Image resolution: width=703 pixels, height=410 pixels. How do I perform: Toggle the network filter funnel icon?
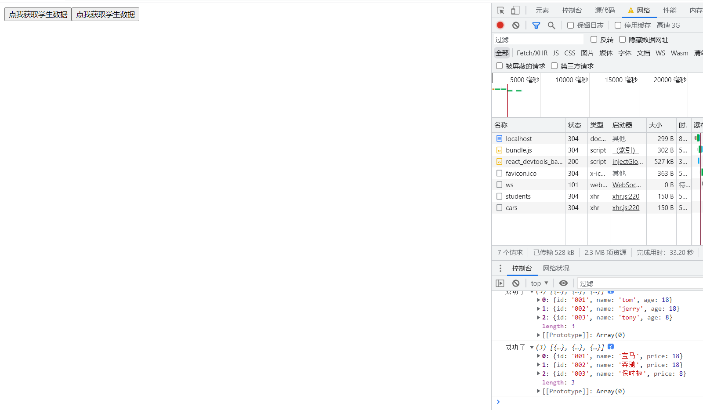click(x=536, y=25)
